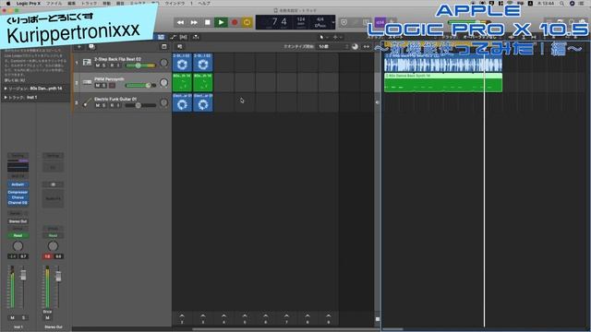The image size is (591, 332).
Task: Toggle the Flex show/hide button
Action: (184, 37)
